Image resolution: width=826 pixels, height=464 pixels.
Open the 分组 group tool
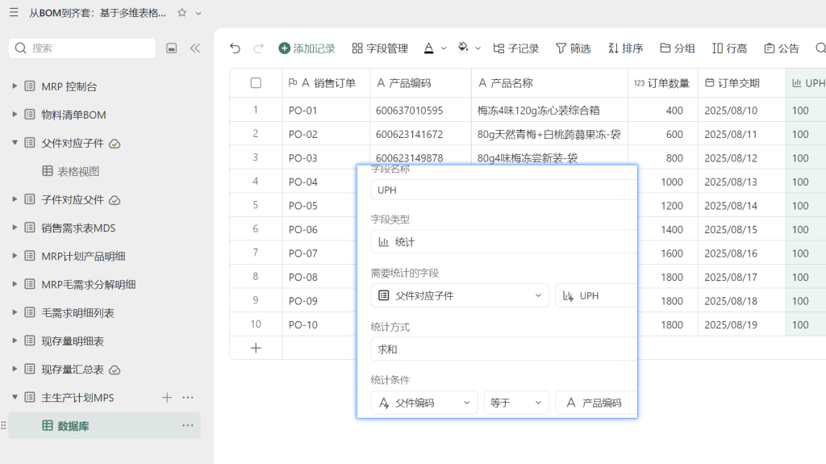(x=678, y=48)
